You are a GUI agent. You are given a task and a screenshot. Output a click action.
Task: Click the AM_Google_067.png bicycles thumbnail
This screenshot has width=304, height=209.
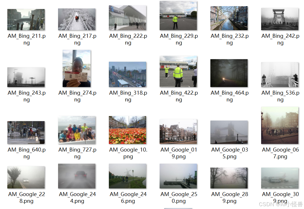280,125
